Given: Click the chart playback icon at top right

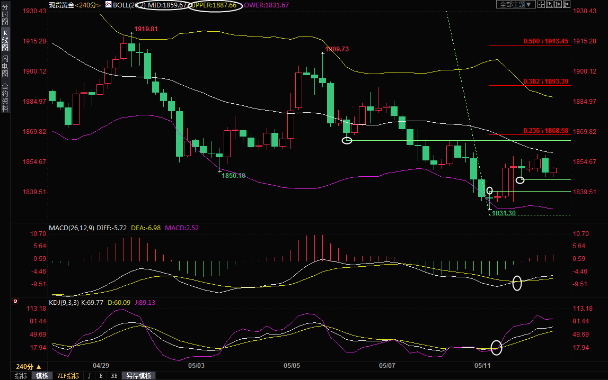Looking at the screenshot, I should [558, 4].
